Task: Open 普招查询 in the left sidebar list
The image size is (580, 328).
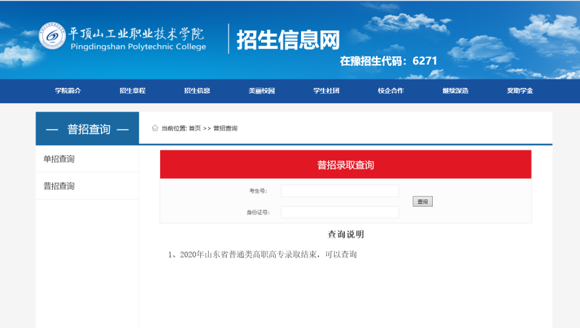Action: (87, 186)
